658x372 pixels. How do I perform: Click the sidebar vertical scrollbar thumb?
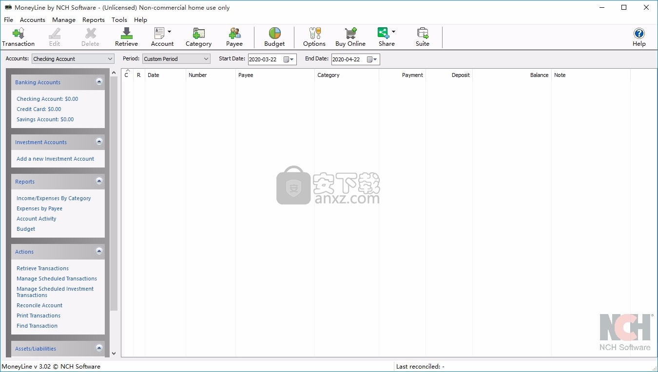114,193
